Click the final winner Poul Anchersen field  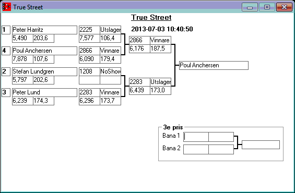point(214,65)
